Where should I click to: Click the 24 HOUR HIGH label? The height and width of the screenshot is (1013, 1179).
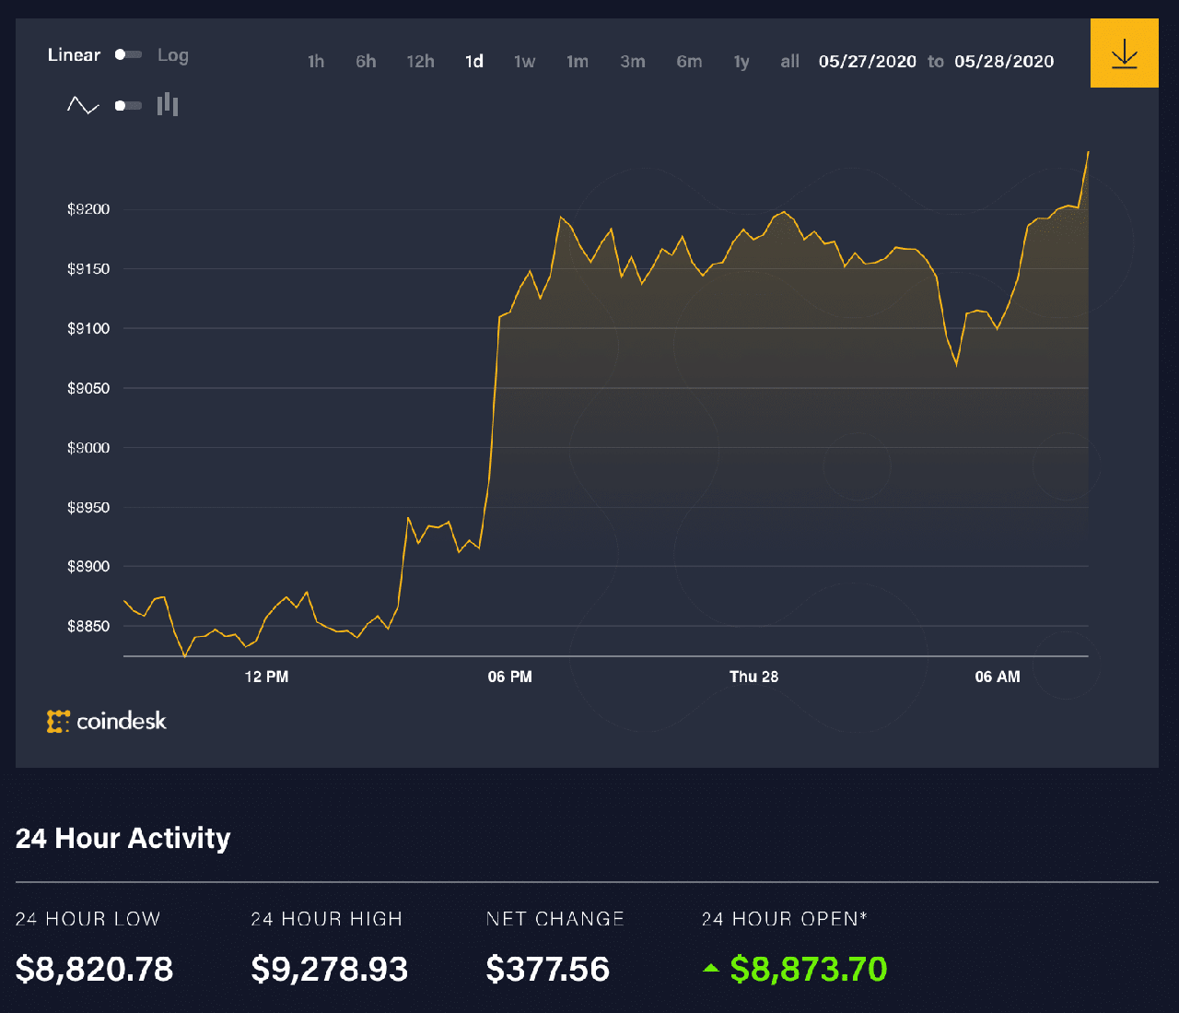(326, 919)
